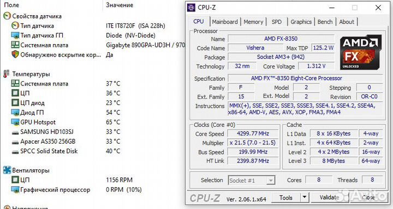Click the Cores count field
The image size is (393, 209).
pos(319,180)
